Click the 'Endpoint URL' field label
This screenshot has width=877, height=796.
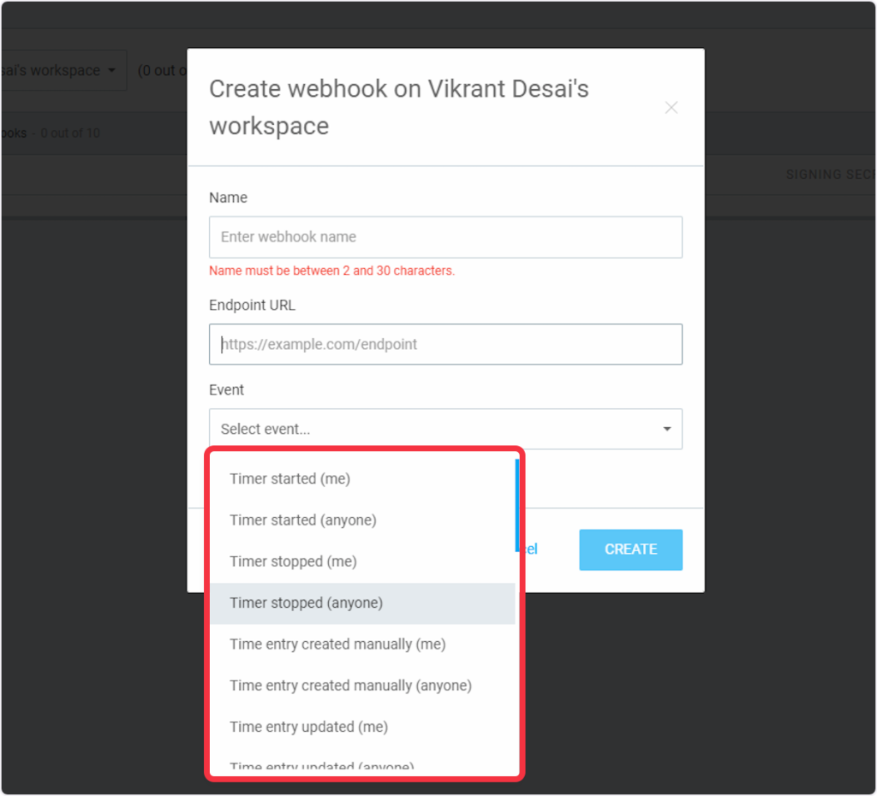(x=252, y=305)
